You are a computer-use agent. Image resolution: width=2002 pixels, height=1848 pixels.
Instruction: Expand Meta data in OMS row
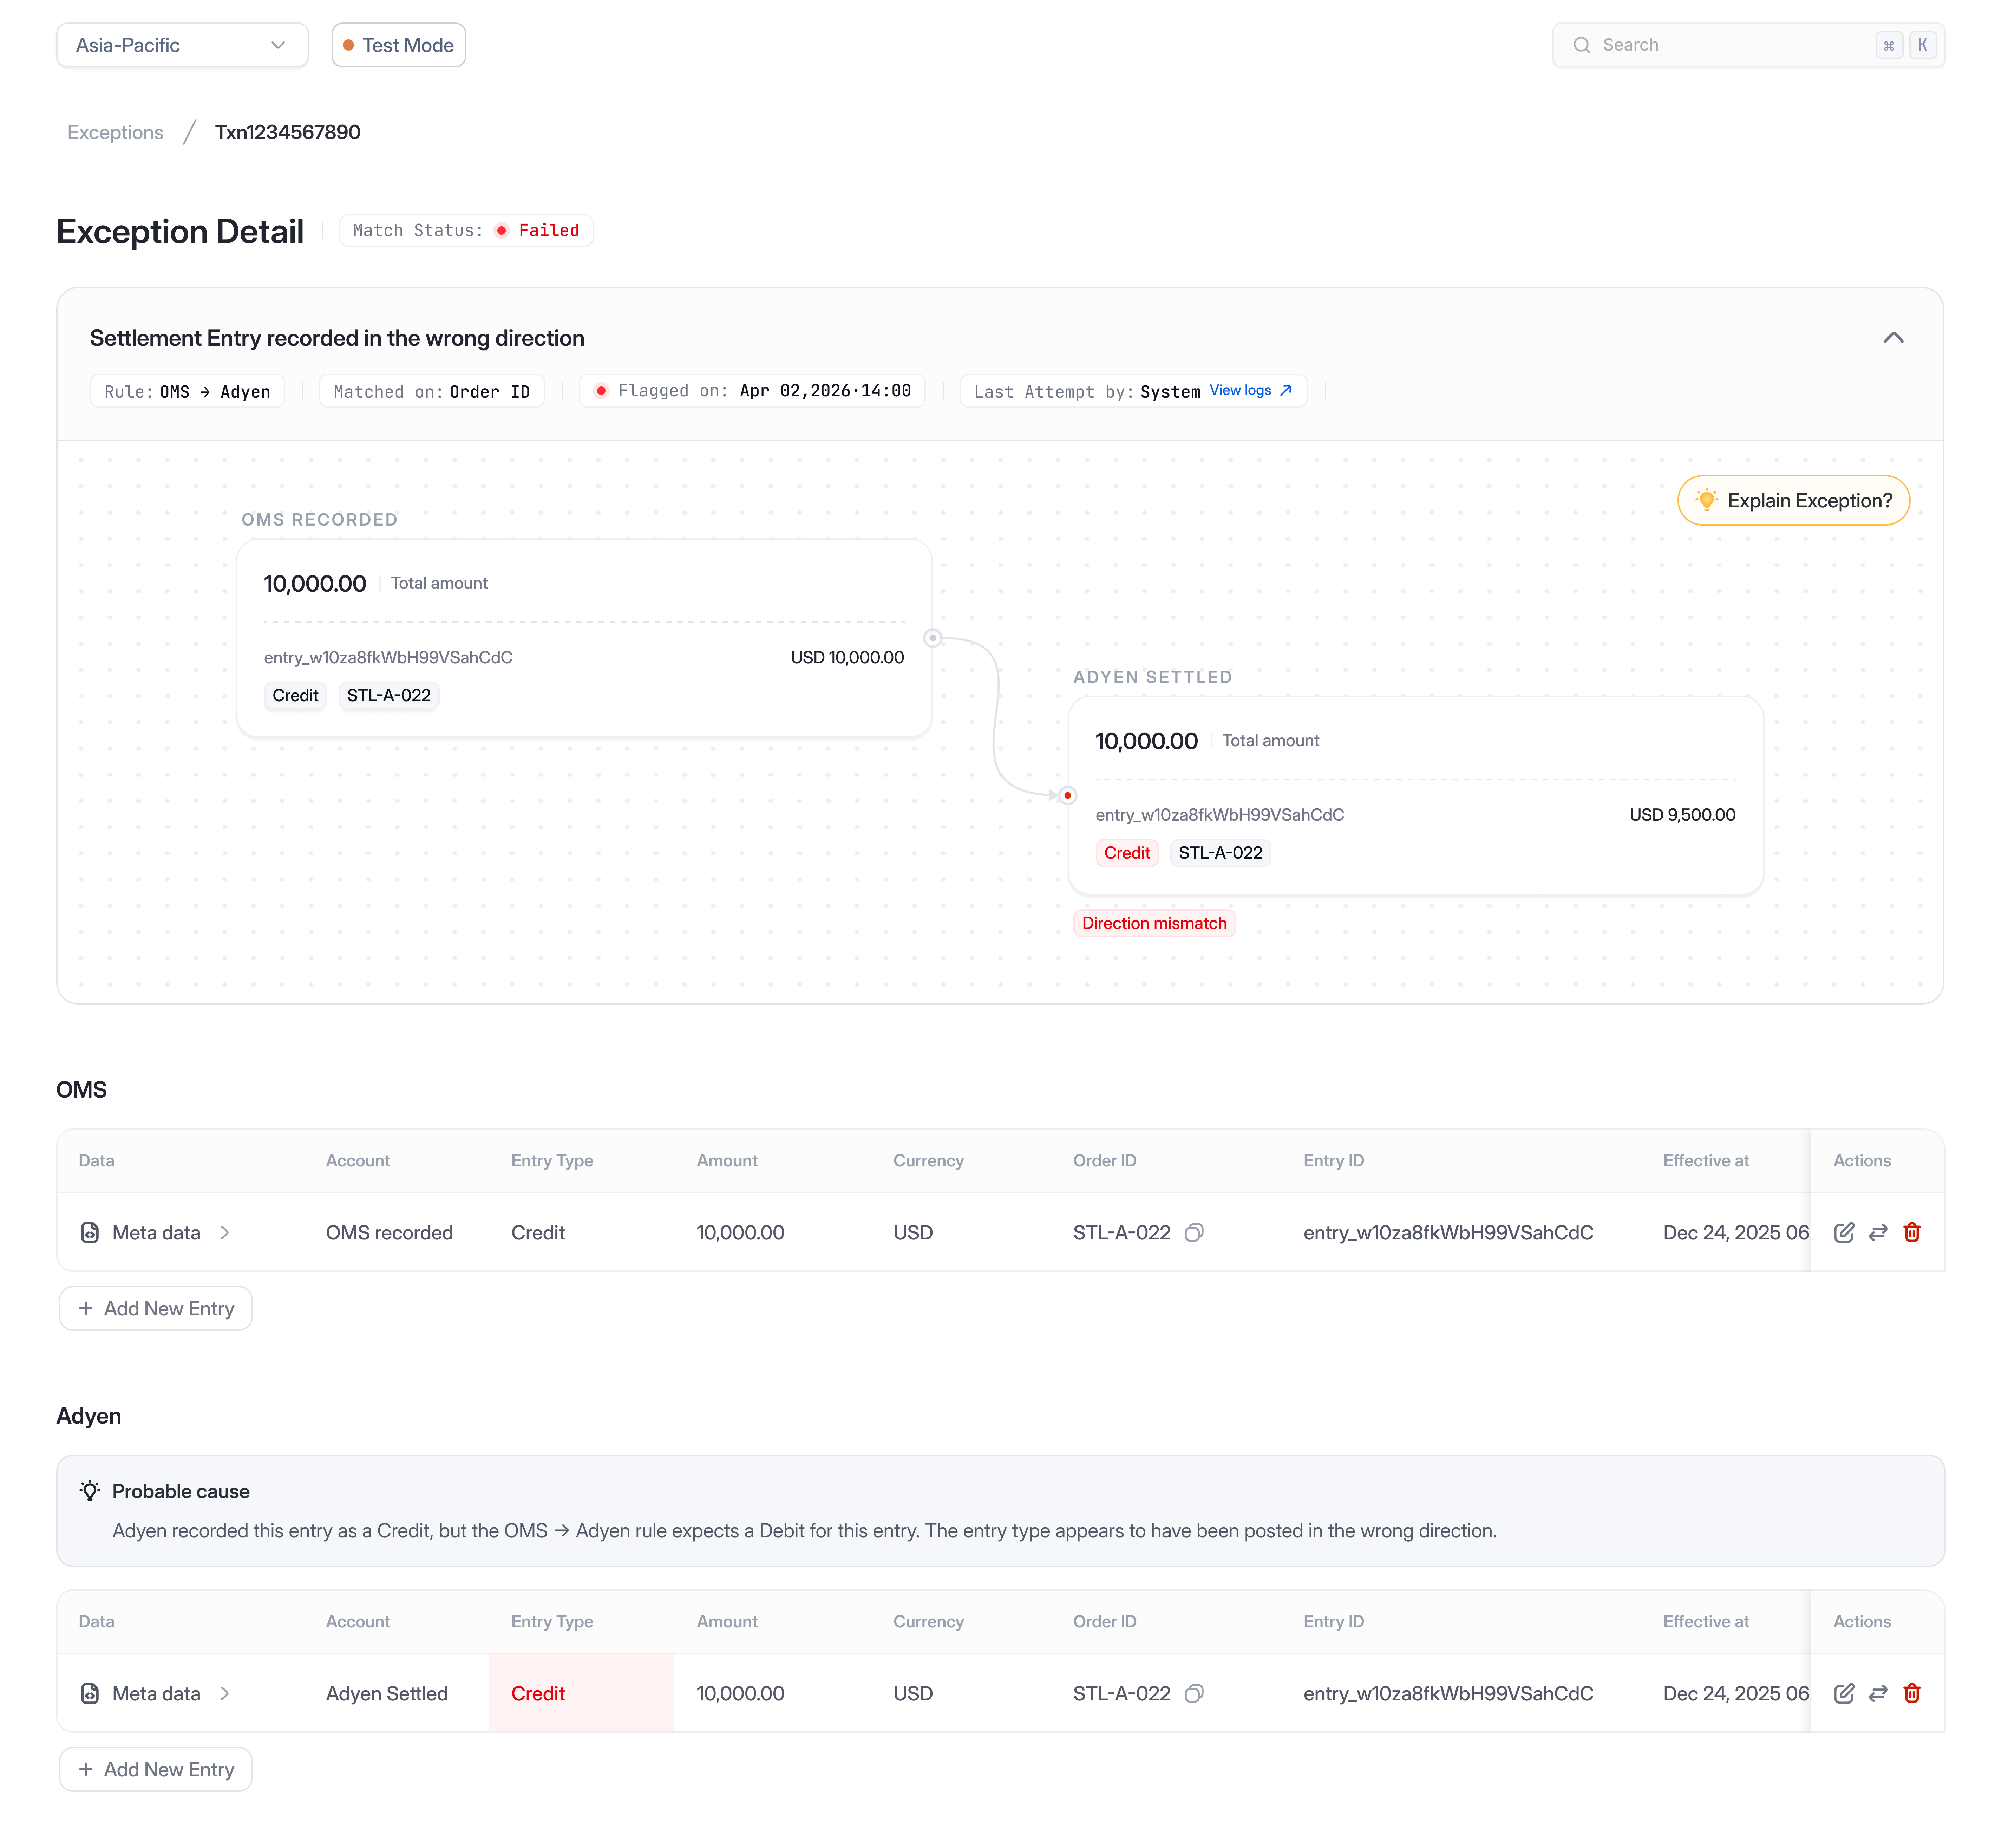click(x=225, y=1233)
